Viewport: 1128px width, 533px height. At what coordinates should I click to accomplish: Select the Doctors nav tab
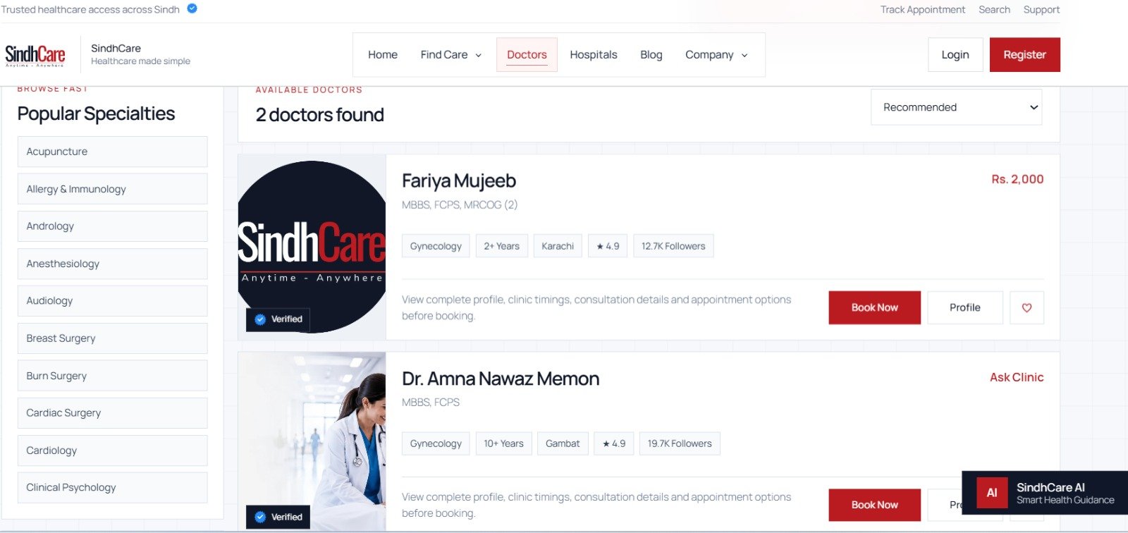(x=527, y=55)
